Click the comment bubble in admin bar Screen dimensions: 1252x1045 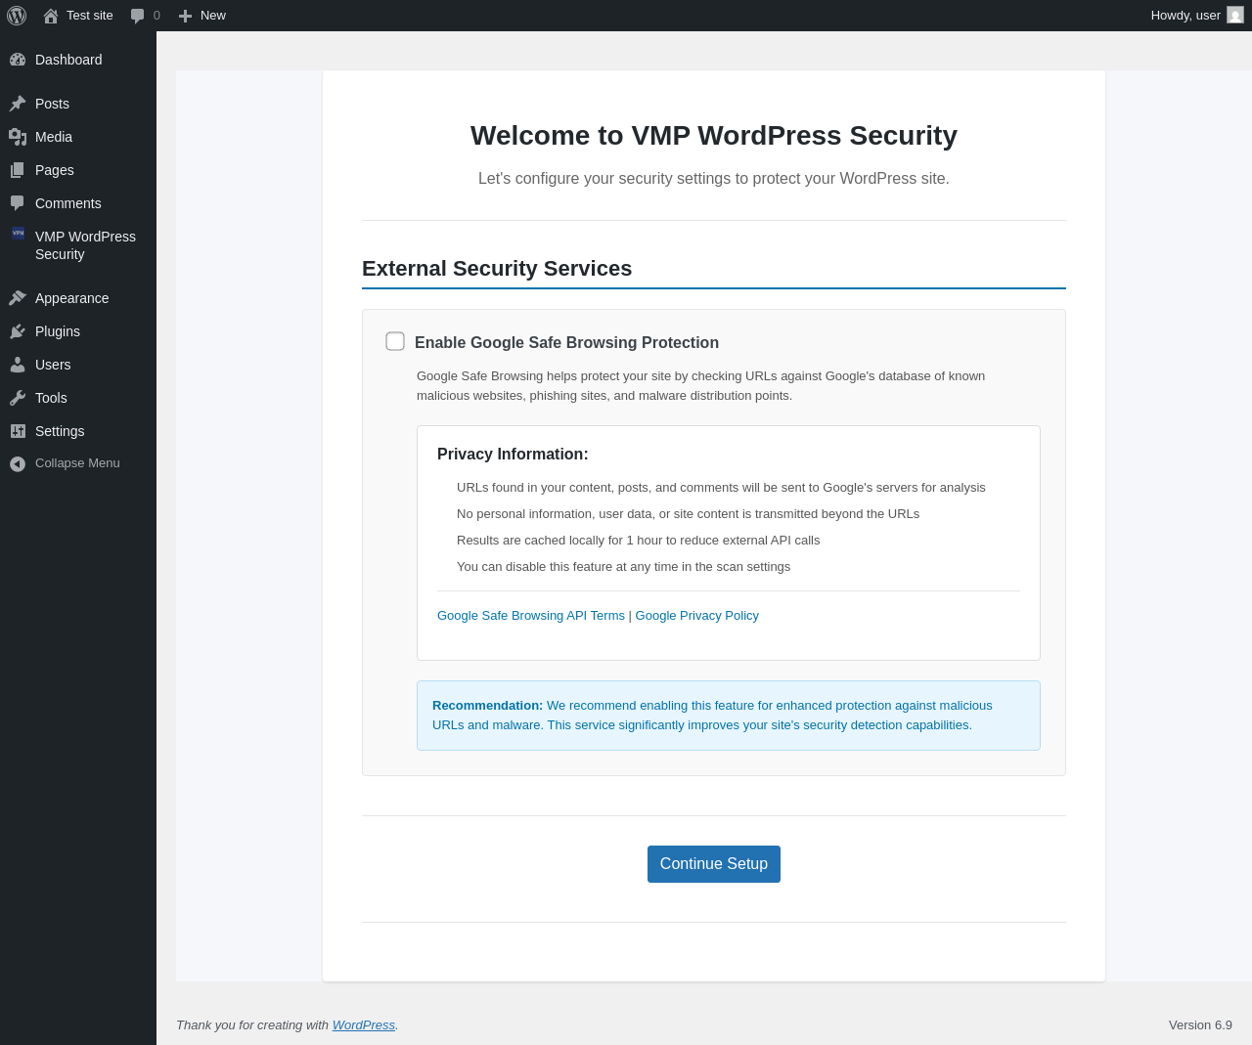pyautogui.click(x=138, y=16)
